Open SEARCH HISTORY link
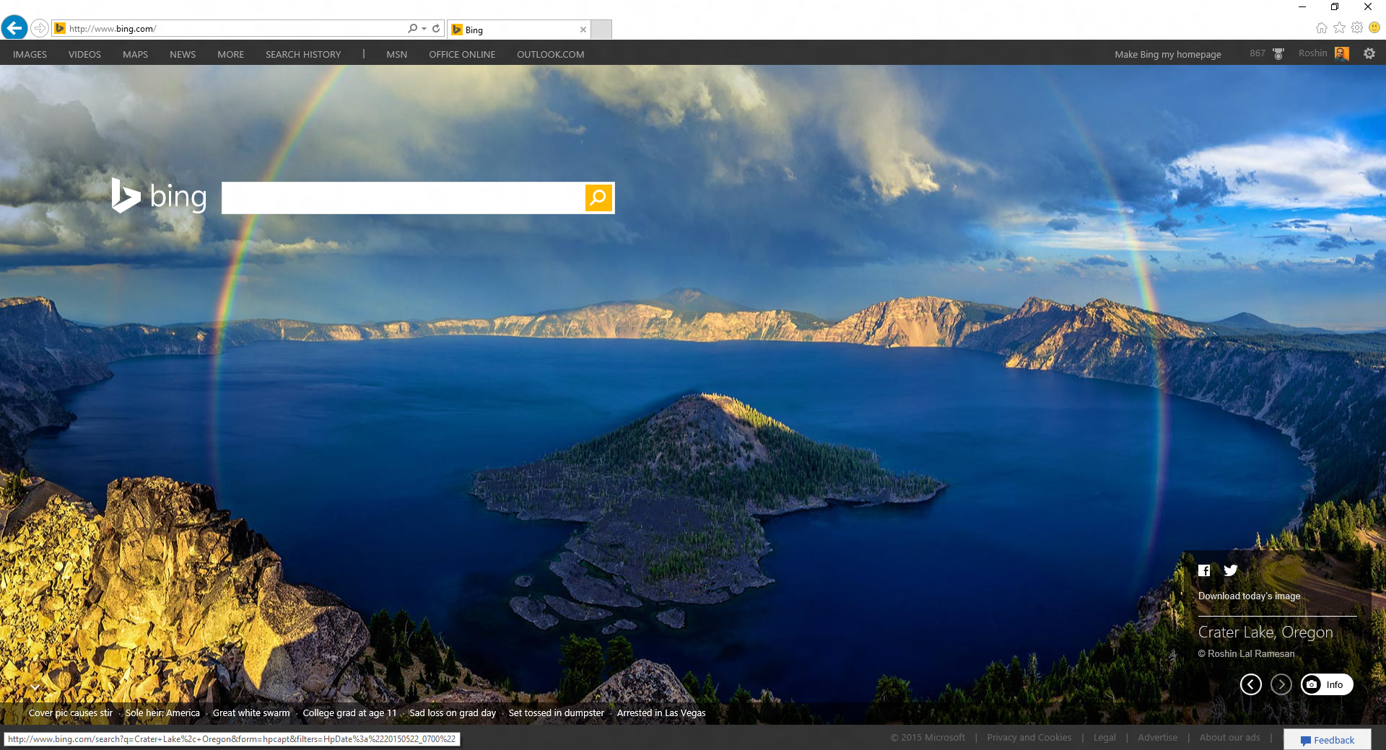 coord(303,54)
